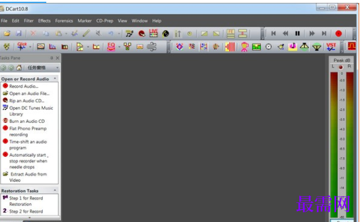Open the CD-Prep menu

(x=105, y=21)
